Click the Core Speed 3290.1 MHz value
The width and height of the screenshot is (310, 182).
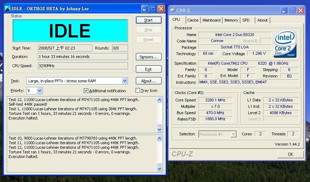click(x=215, y=100)
